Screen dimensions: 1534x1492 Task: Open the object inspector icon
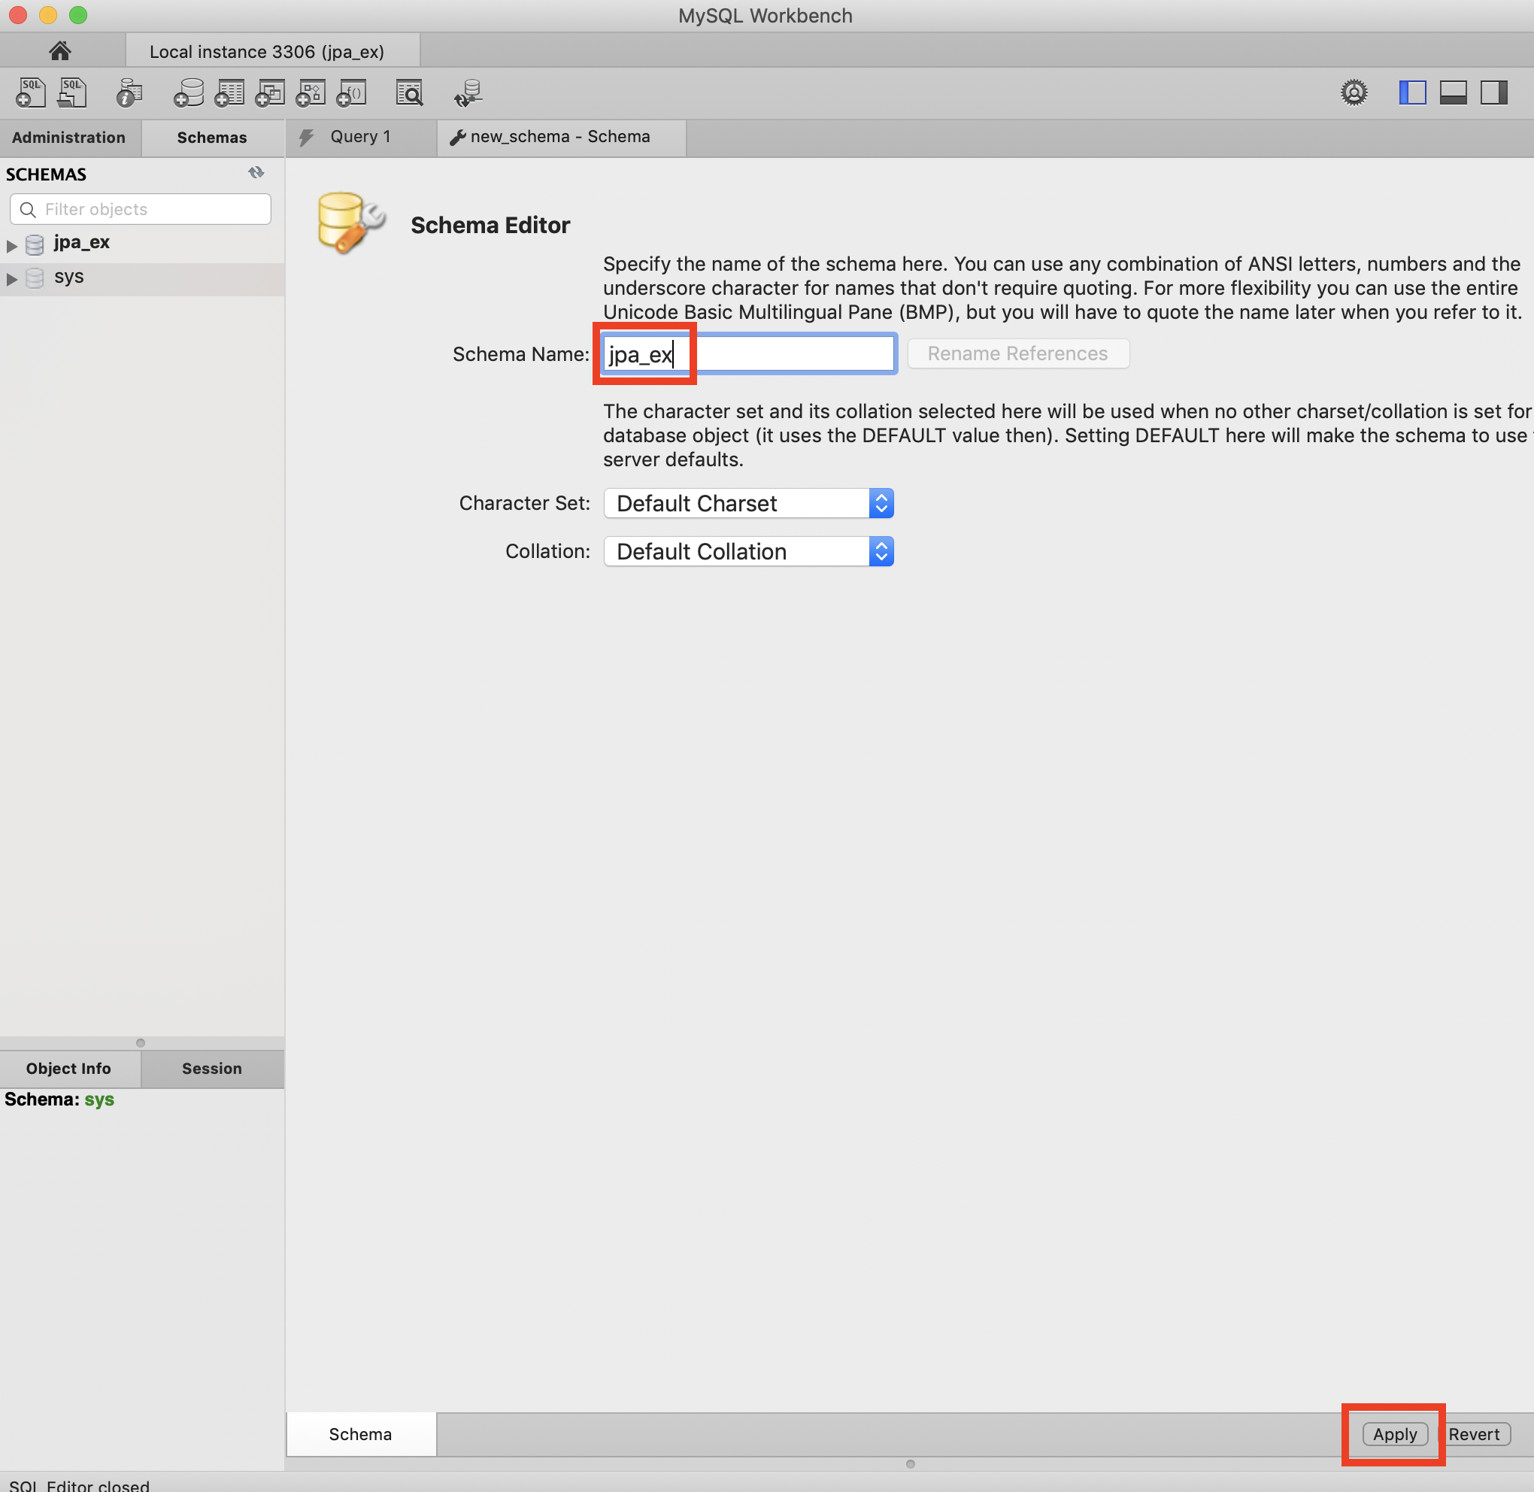129,92
